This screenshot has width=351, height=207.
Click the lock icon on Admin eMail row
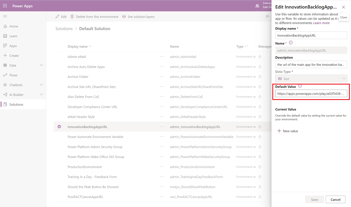pos(260,57)
